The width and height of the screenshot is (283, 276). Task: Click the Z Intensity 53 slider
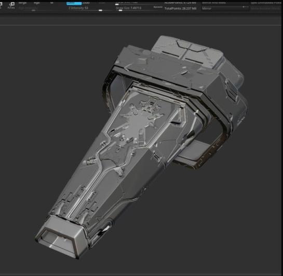point(90,8)
